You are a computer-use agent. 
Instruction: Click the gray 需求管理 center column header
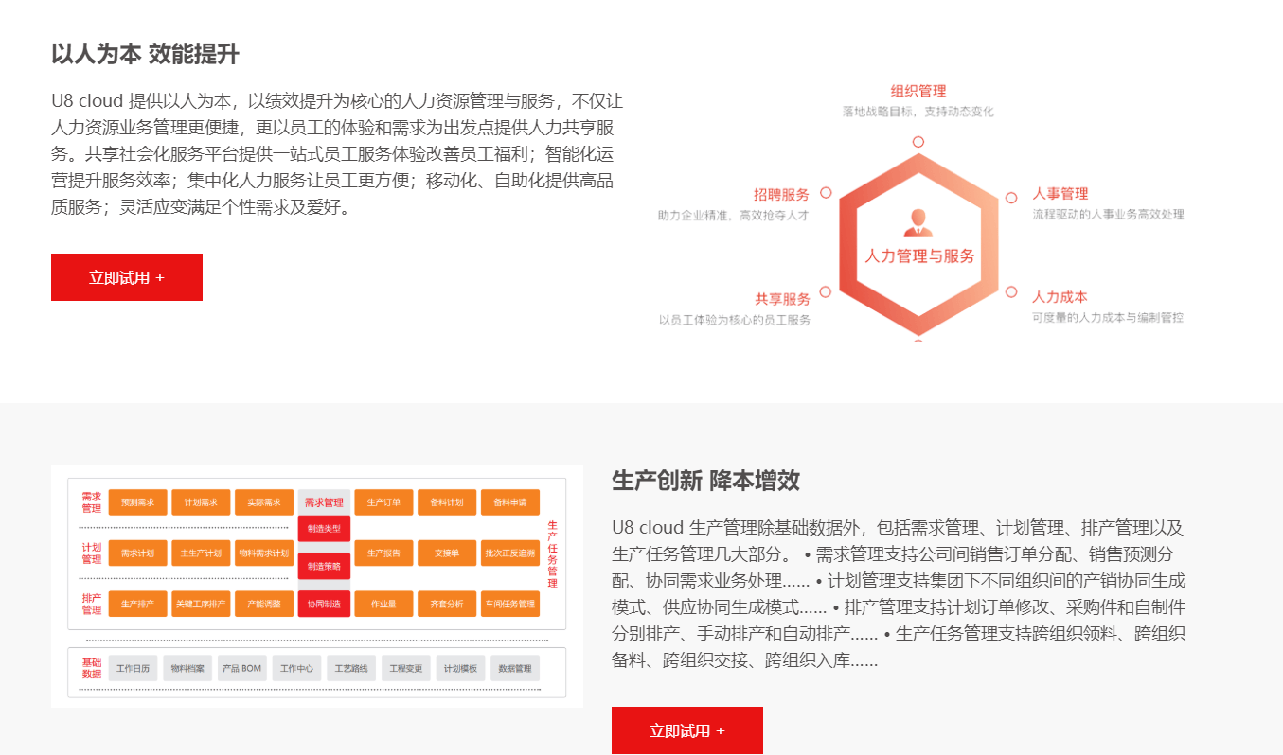324,502
